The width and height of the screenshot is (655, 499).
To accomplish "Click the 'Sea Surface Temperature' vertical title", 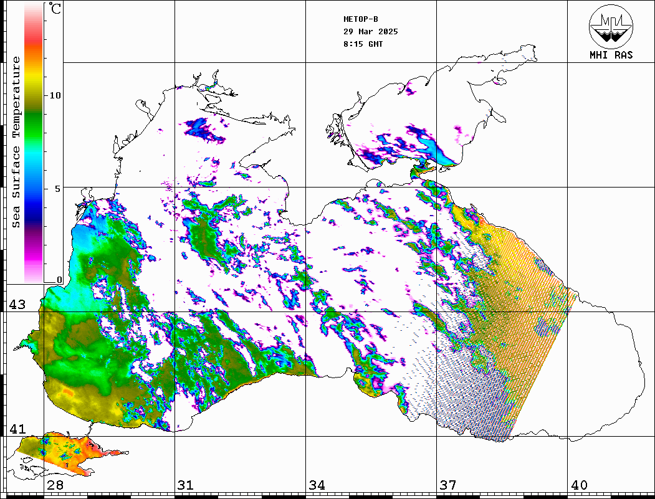I will click(x=16, y=142).
